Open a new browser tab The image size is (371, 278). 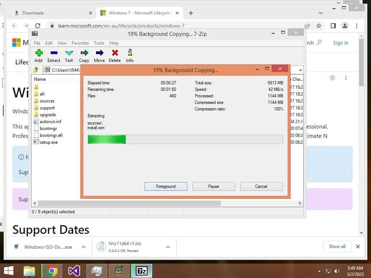[191, 13]
